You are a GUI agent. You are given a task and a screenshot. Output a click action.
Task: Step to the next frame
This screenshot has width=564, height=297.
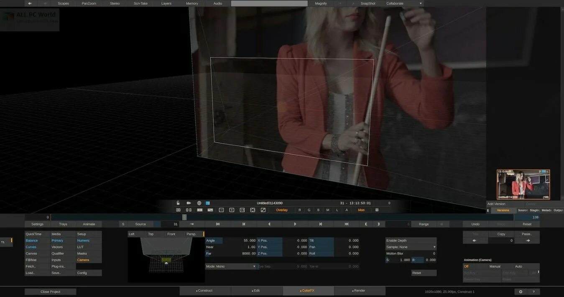click(x=321, y=224)
